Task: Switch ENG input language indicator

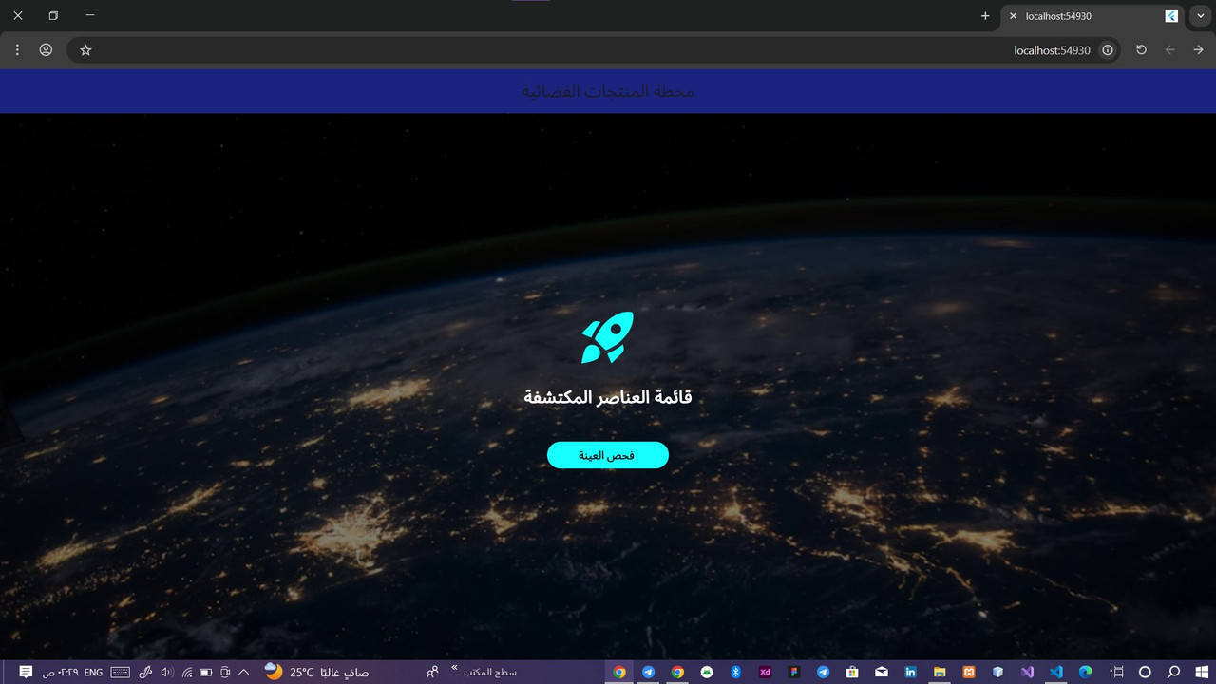Action: (93, 672)
